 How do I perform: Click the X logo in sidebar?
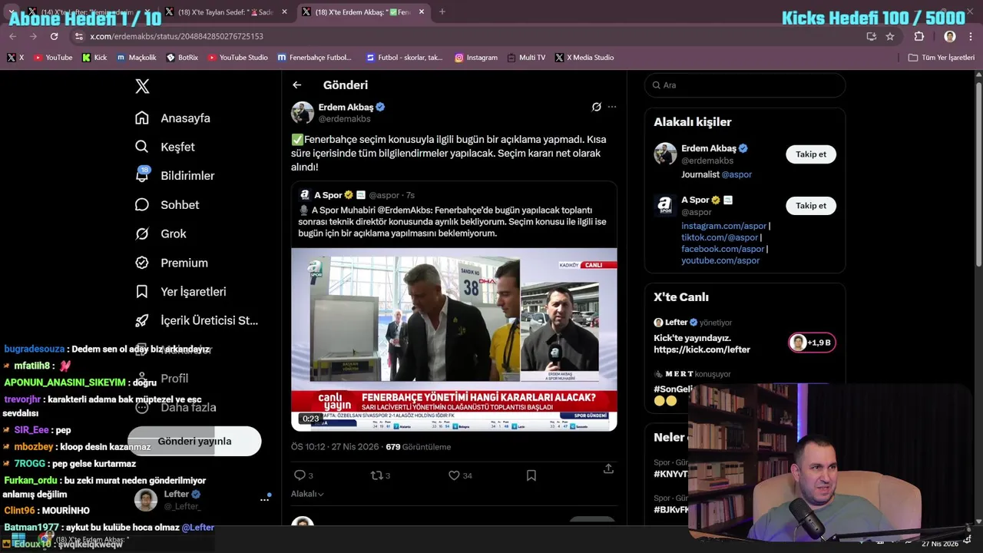142,86
